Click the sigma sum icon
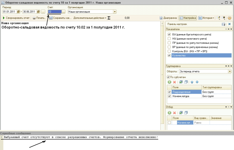The width and height of the screenshot is (234, 150). [109, 18]
